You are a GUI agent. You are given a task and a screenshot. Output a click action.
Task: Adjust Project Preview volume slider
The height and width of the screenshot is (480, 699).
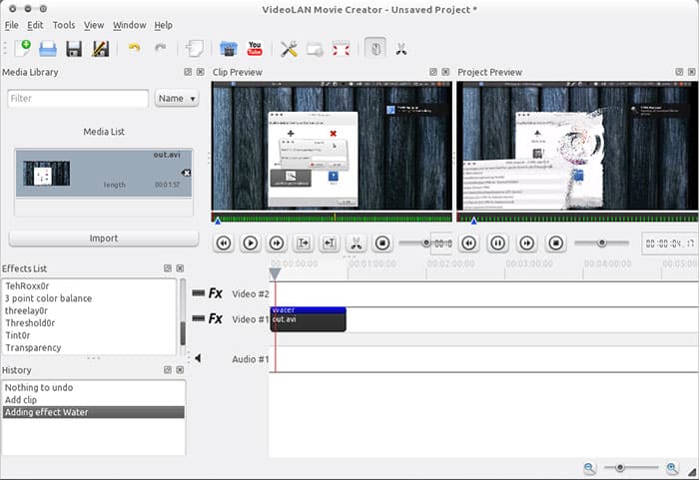click(x=601, y=242)
